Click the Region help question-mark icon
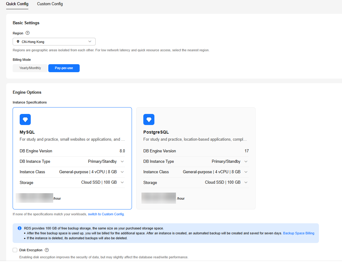The width and height of the screenshot is (342, 262). tap(27, 33)
